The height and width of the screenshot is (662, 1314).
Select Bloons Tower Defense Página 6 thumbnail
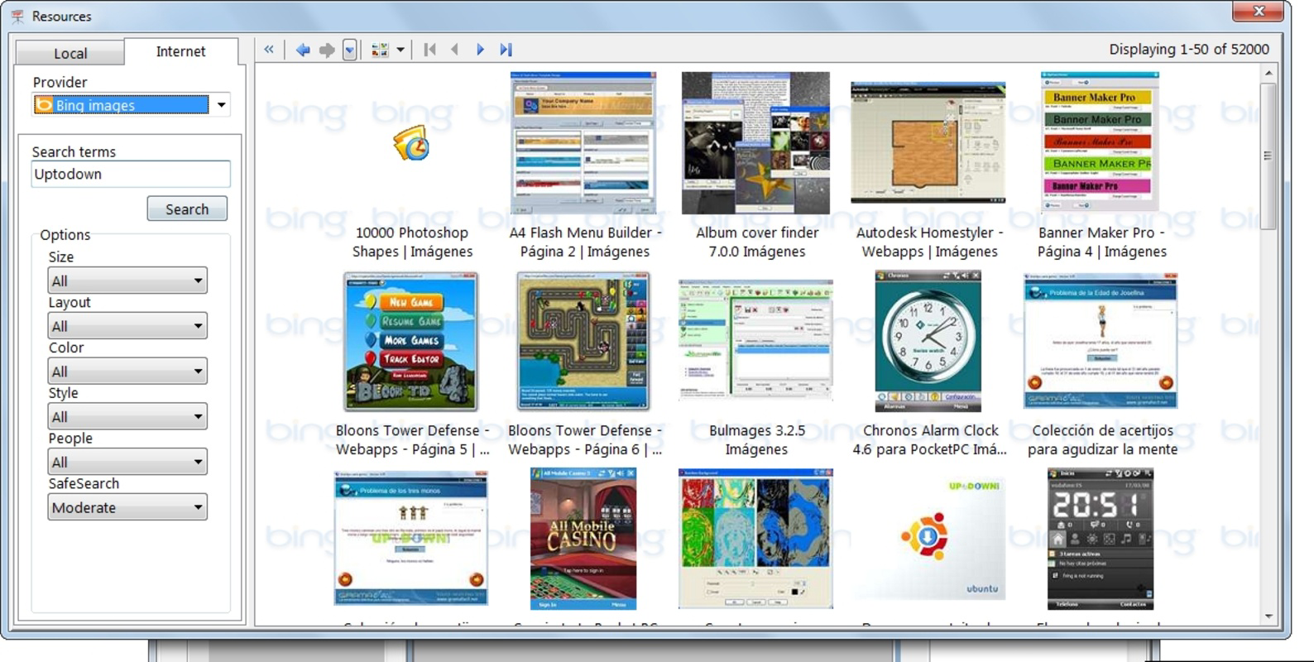click(x=583, y=341)
